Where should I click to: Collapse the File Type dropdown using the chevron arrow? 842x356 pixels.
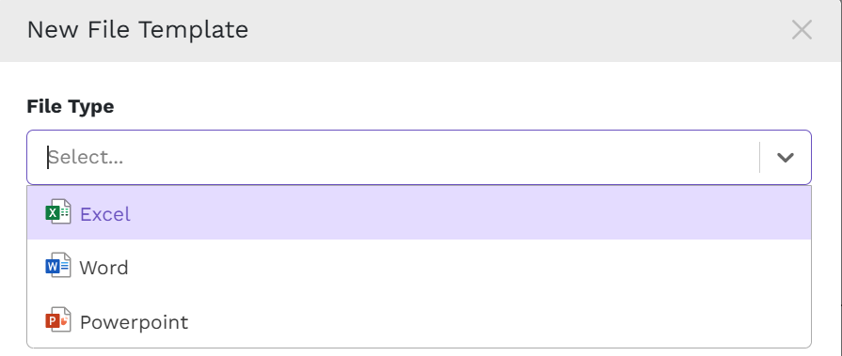point(785,157)
